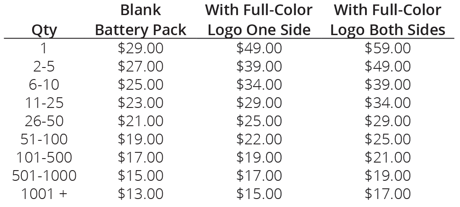Click With Full-Color Logo Both Sides header
This screenshot has width=460, height=207.
point(387,20)
